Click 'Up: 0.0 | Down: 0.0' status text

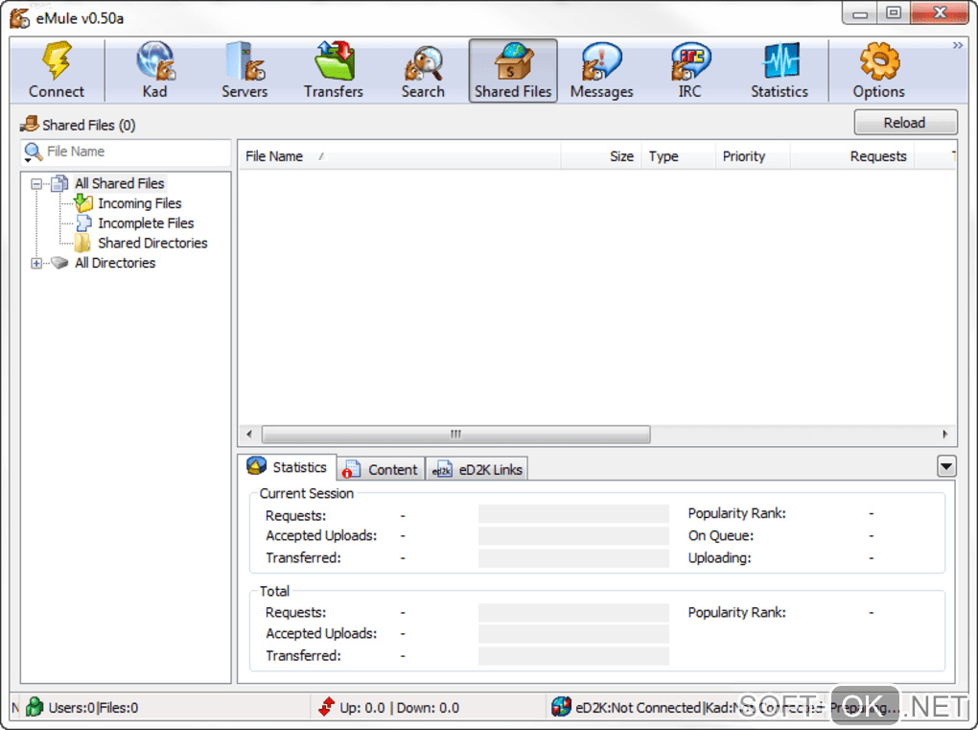(399, 708)
